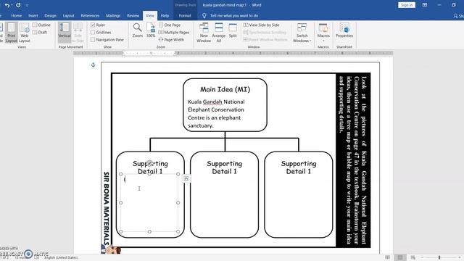
Task: Click the zoom slider handle in the status bar
Action: pos(439,257)
